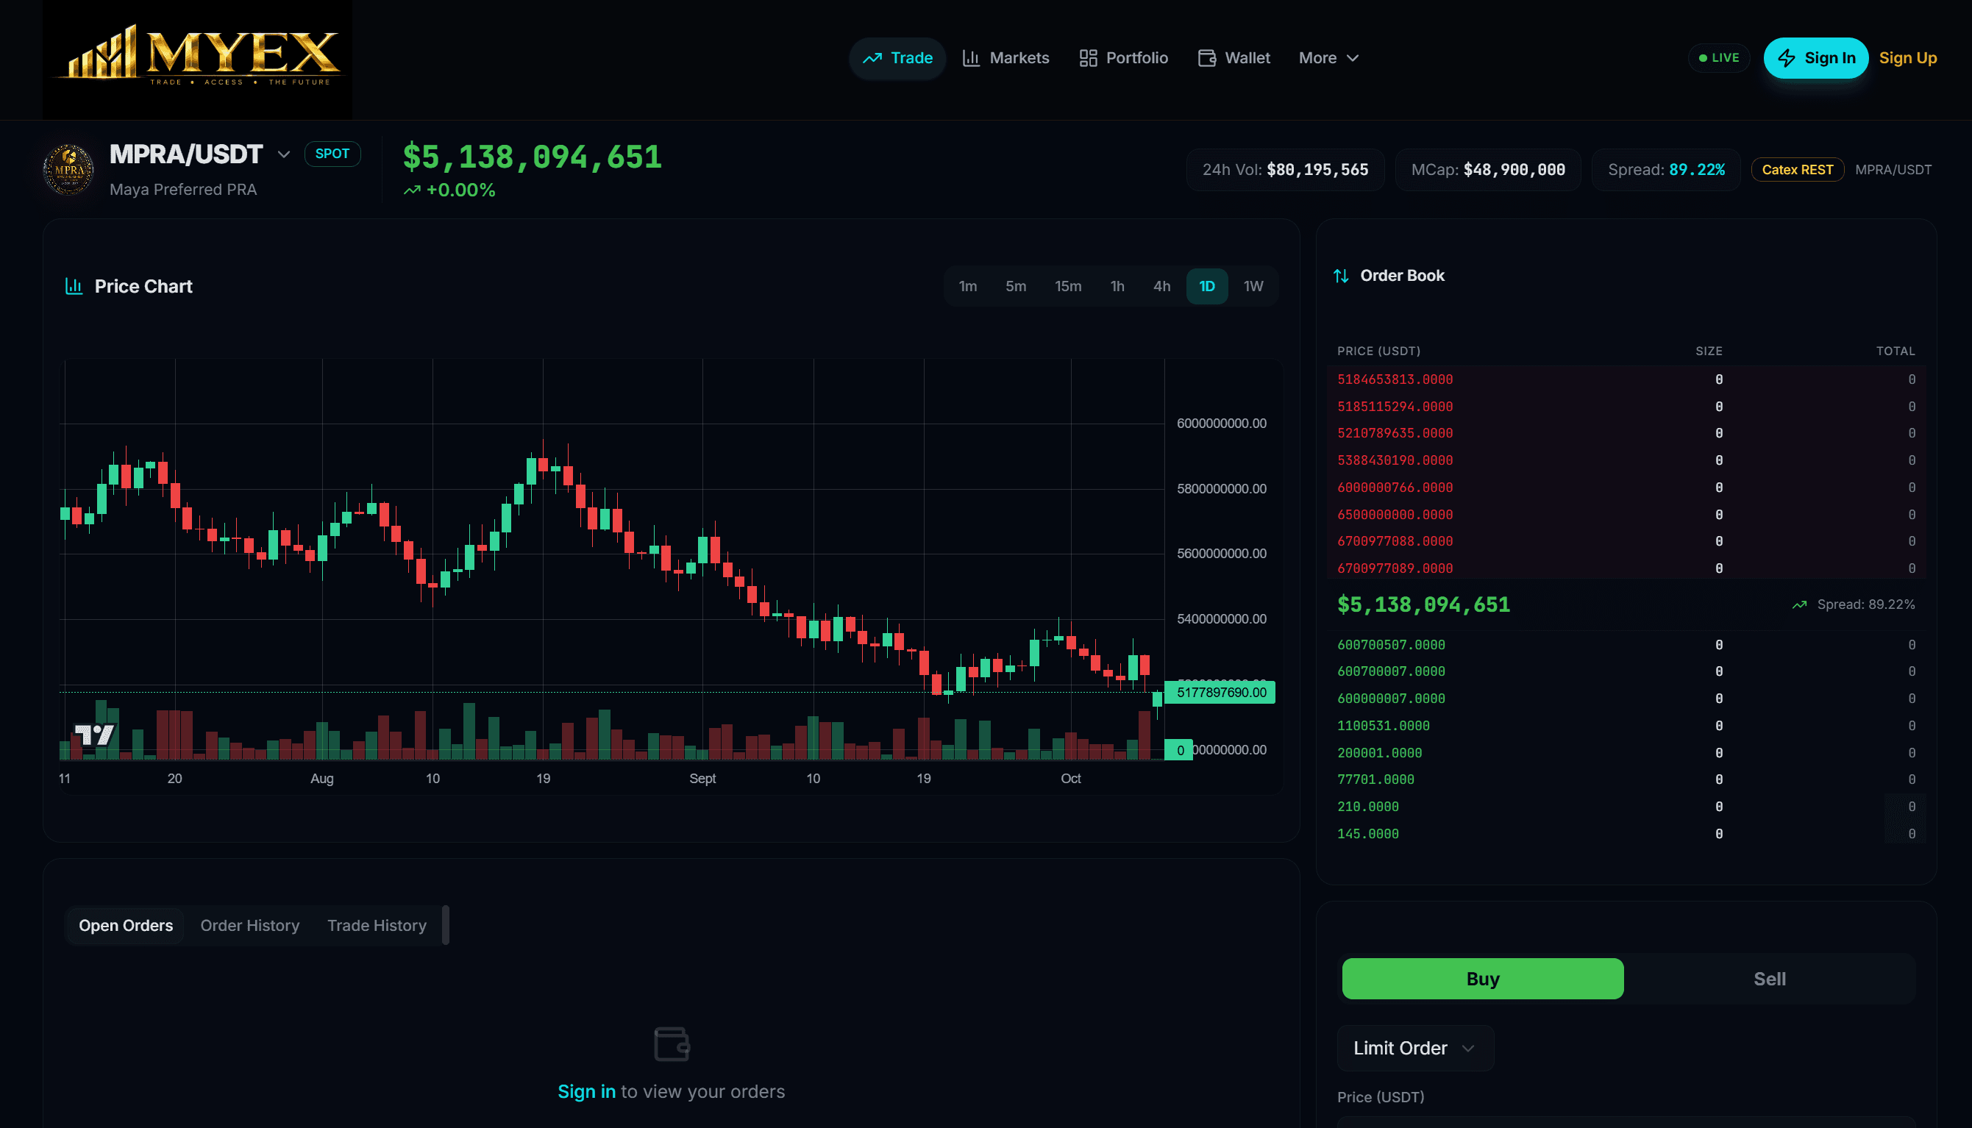The height and width of the screenshot is (1128, 1972).
Task: Select the 4h chart interval
Action: pyautogui.click(x=1161, y=287)
